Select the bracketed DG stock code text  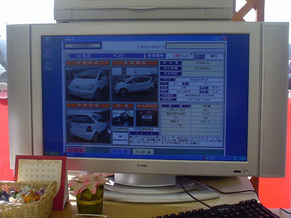pos(150,47)
